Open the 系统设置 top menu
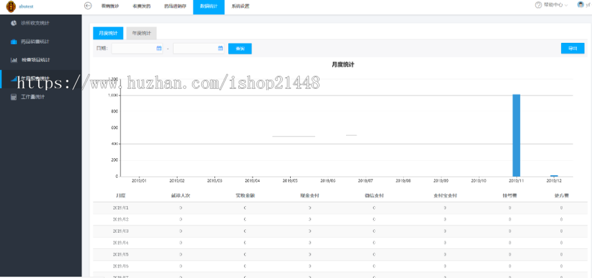The image size is (592, 278). (240, 6)
